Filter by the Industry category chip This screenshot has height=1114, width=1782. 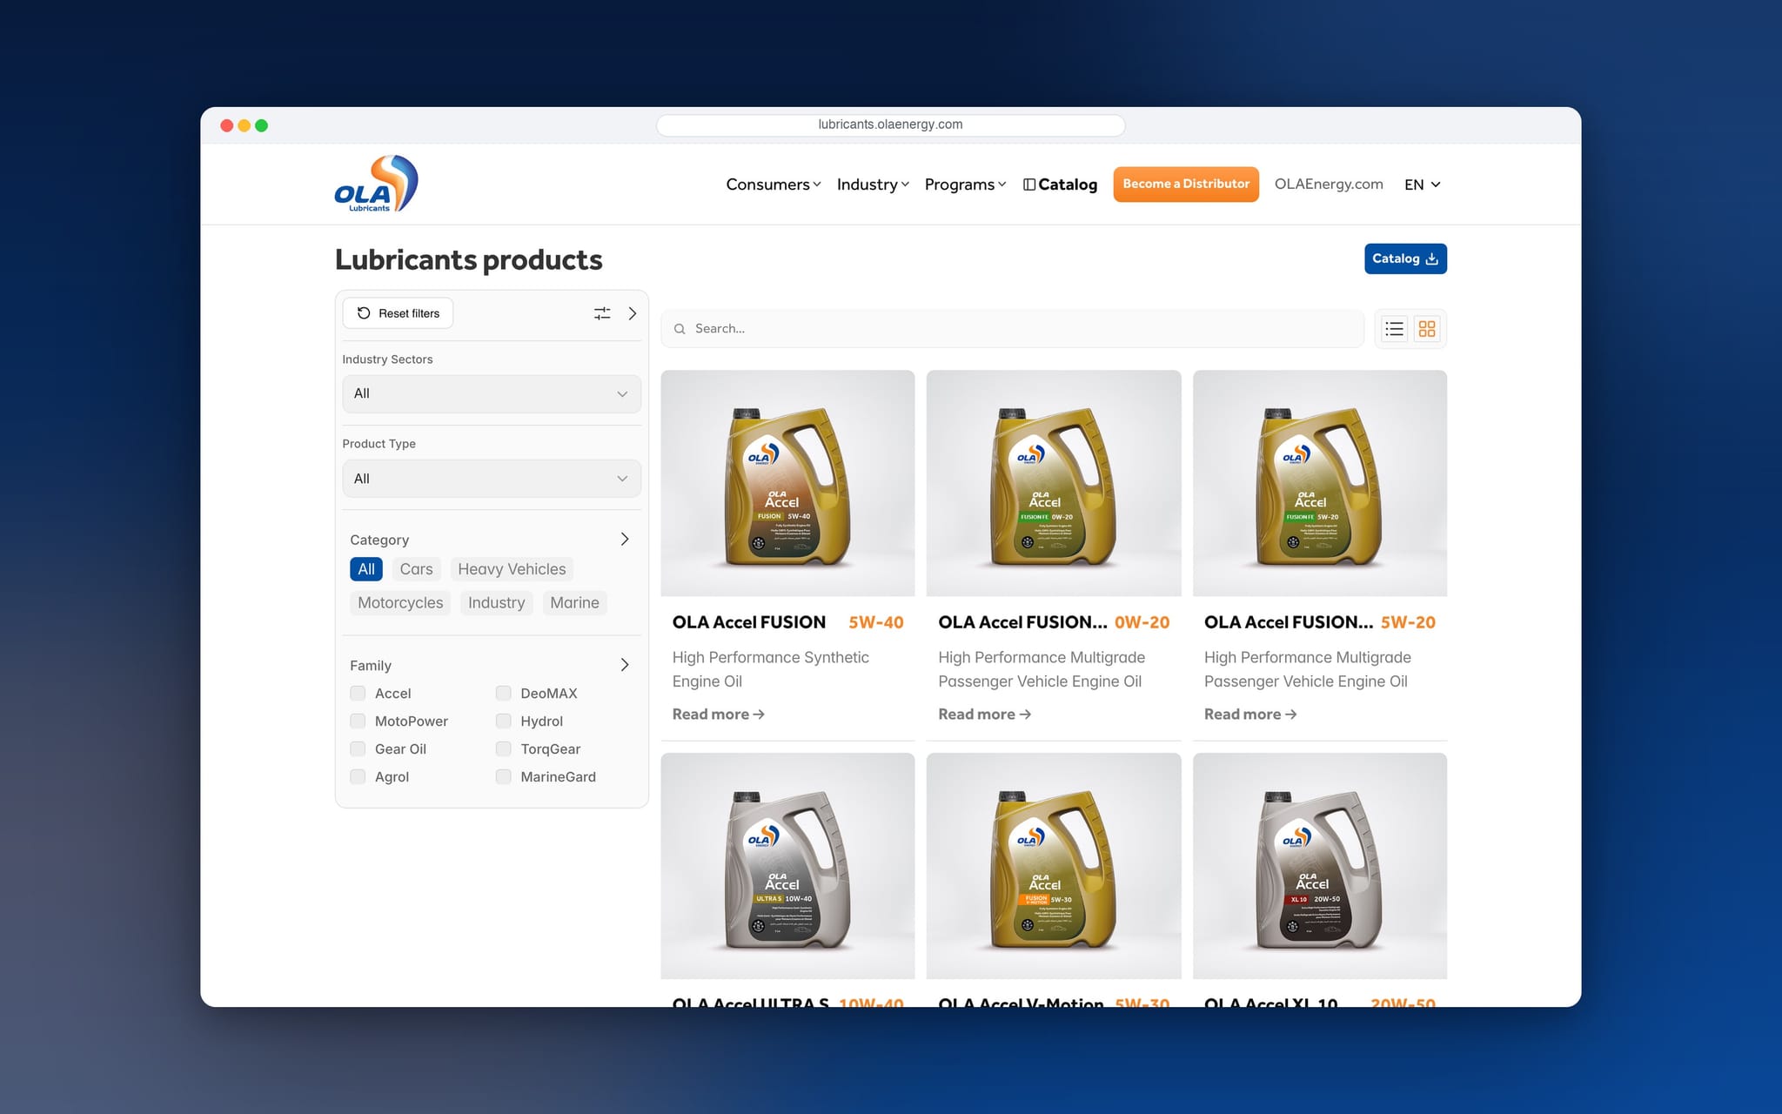click(496, 603)
